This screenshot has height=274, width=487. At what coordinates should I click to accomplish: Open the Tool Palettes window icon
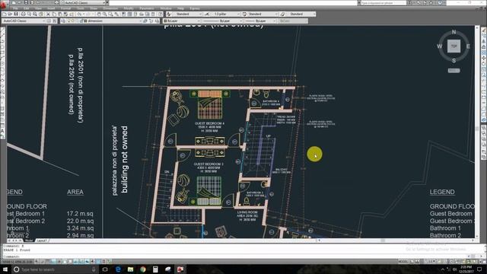[x=135, y=14]
